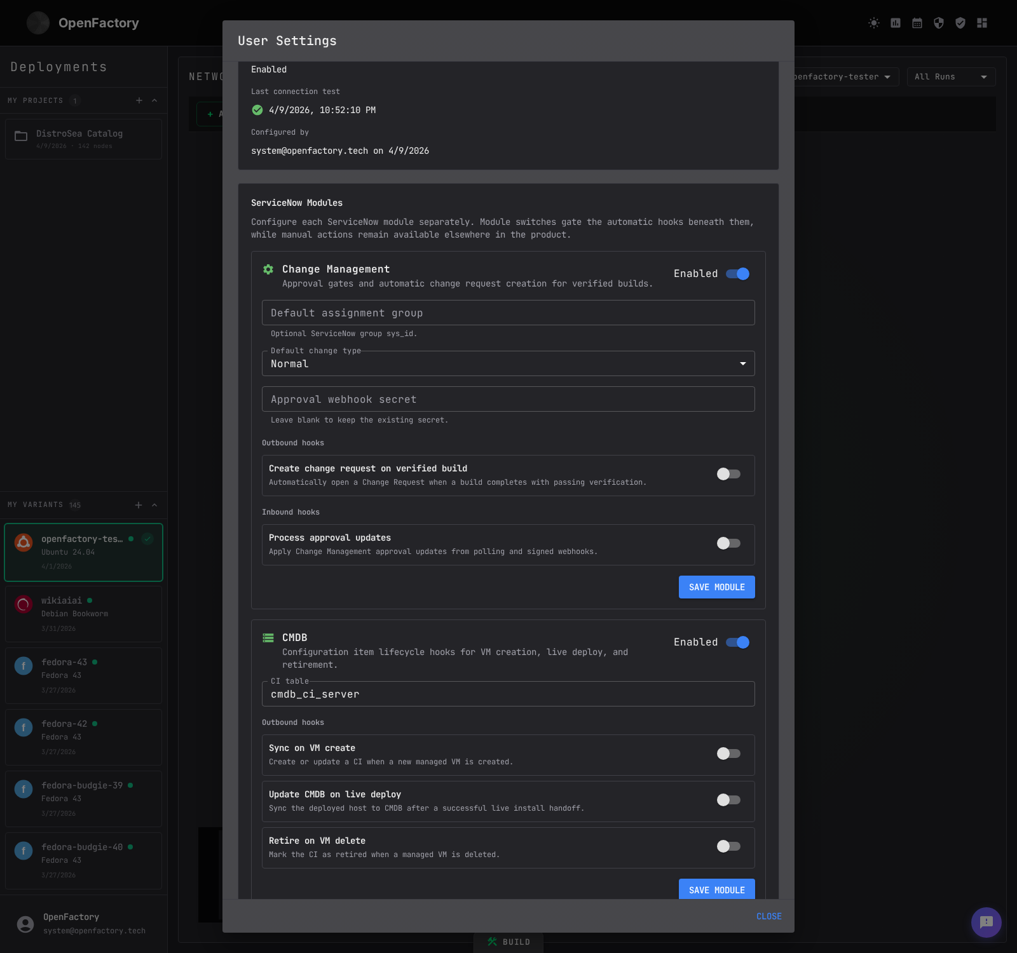The image size is (1017, 953).
Task: Turn on Sync on VM create
Action: pos(728,754)
